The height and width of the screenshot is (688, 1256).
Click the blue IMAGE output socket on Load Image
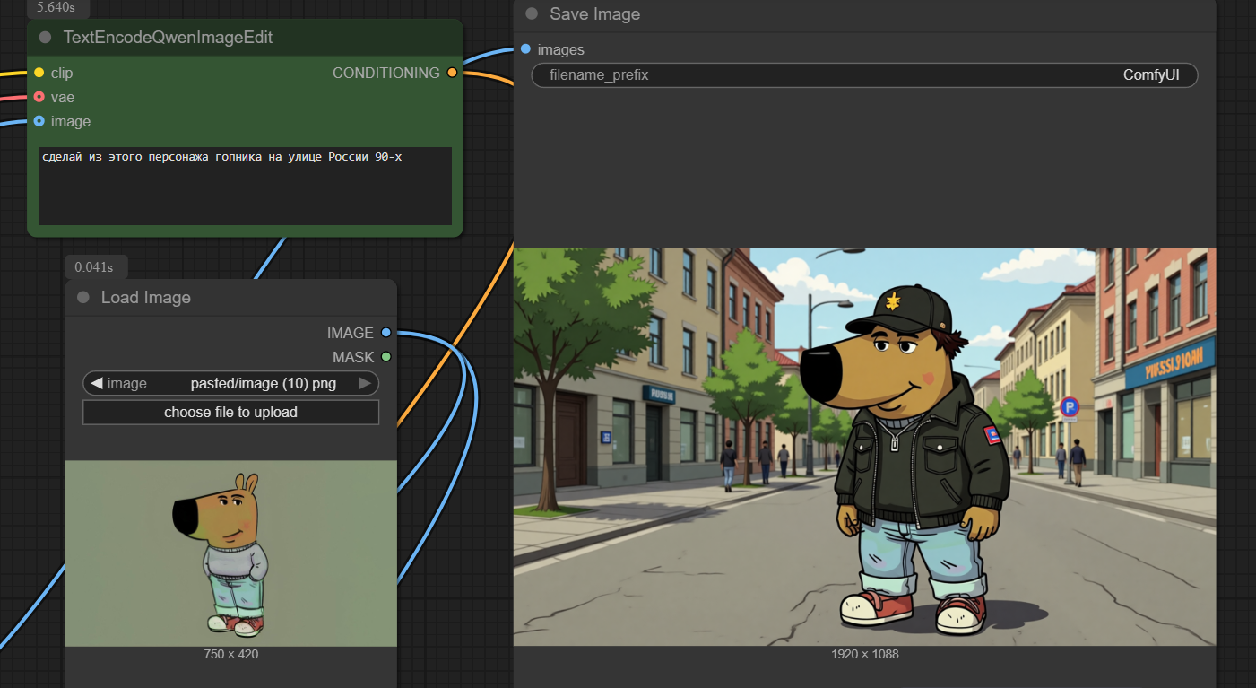386,333
